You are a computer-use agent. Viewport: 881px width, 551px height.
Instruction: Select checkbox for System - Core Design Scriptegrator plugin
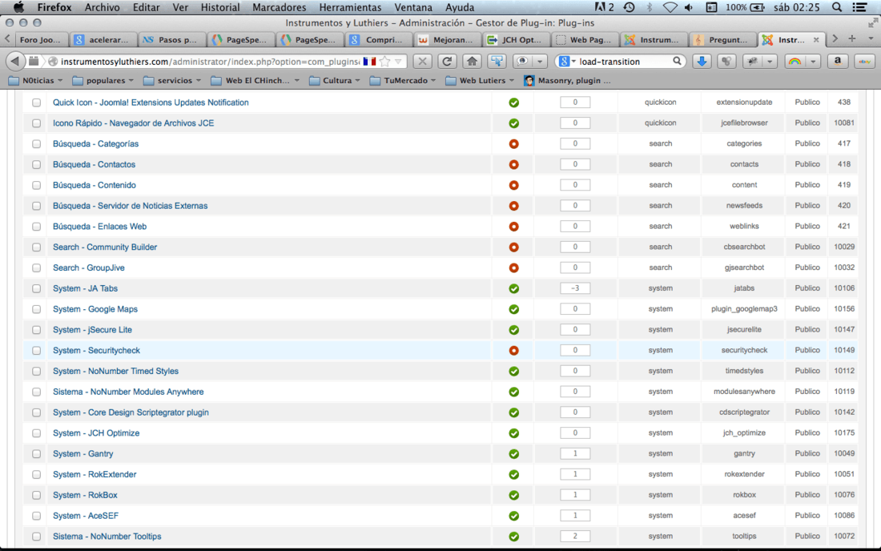(37, 412)
